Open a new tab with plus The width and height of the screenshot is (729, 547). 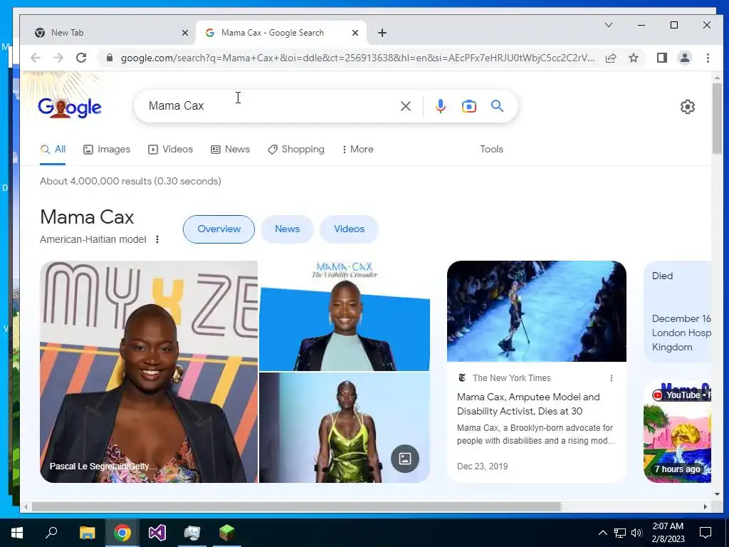click(x=382, y=33)
